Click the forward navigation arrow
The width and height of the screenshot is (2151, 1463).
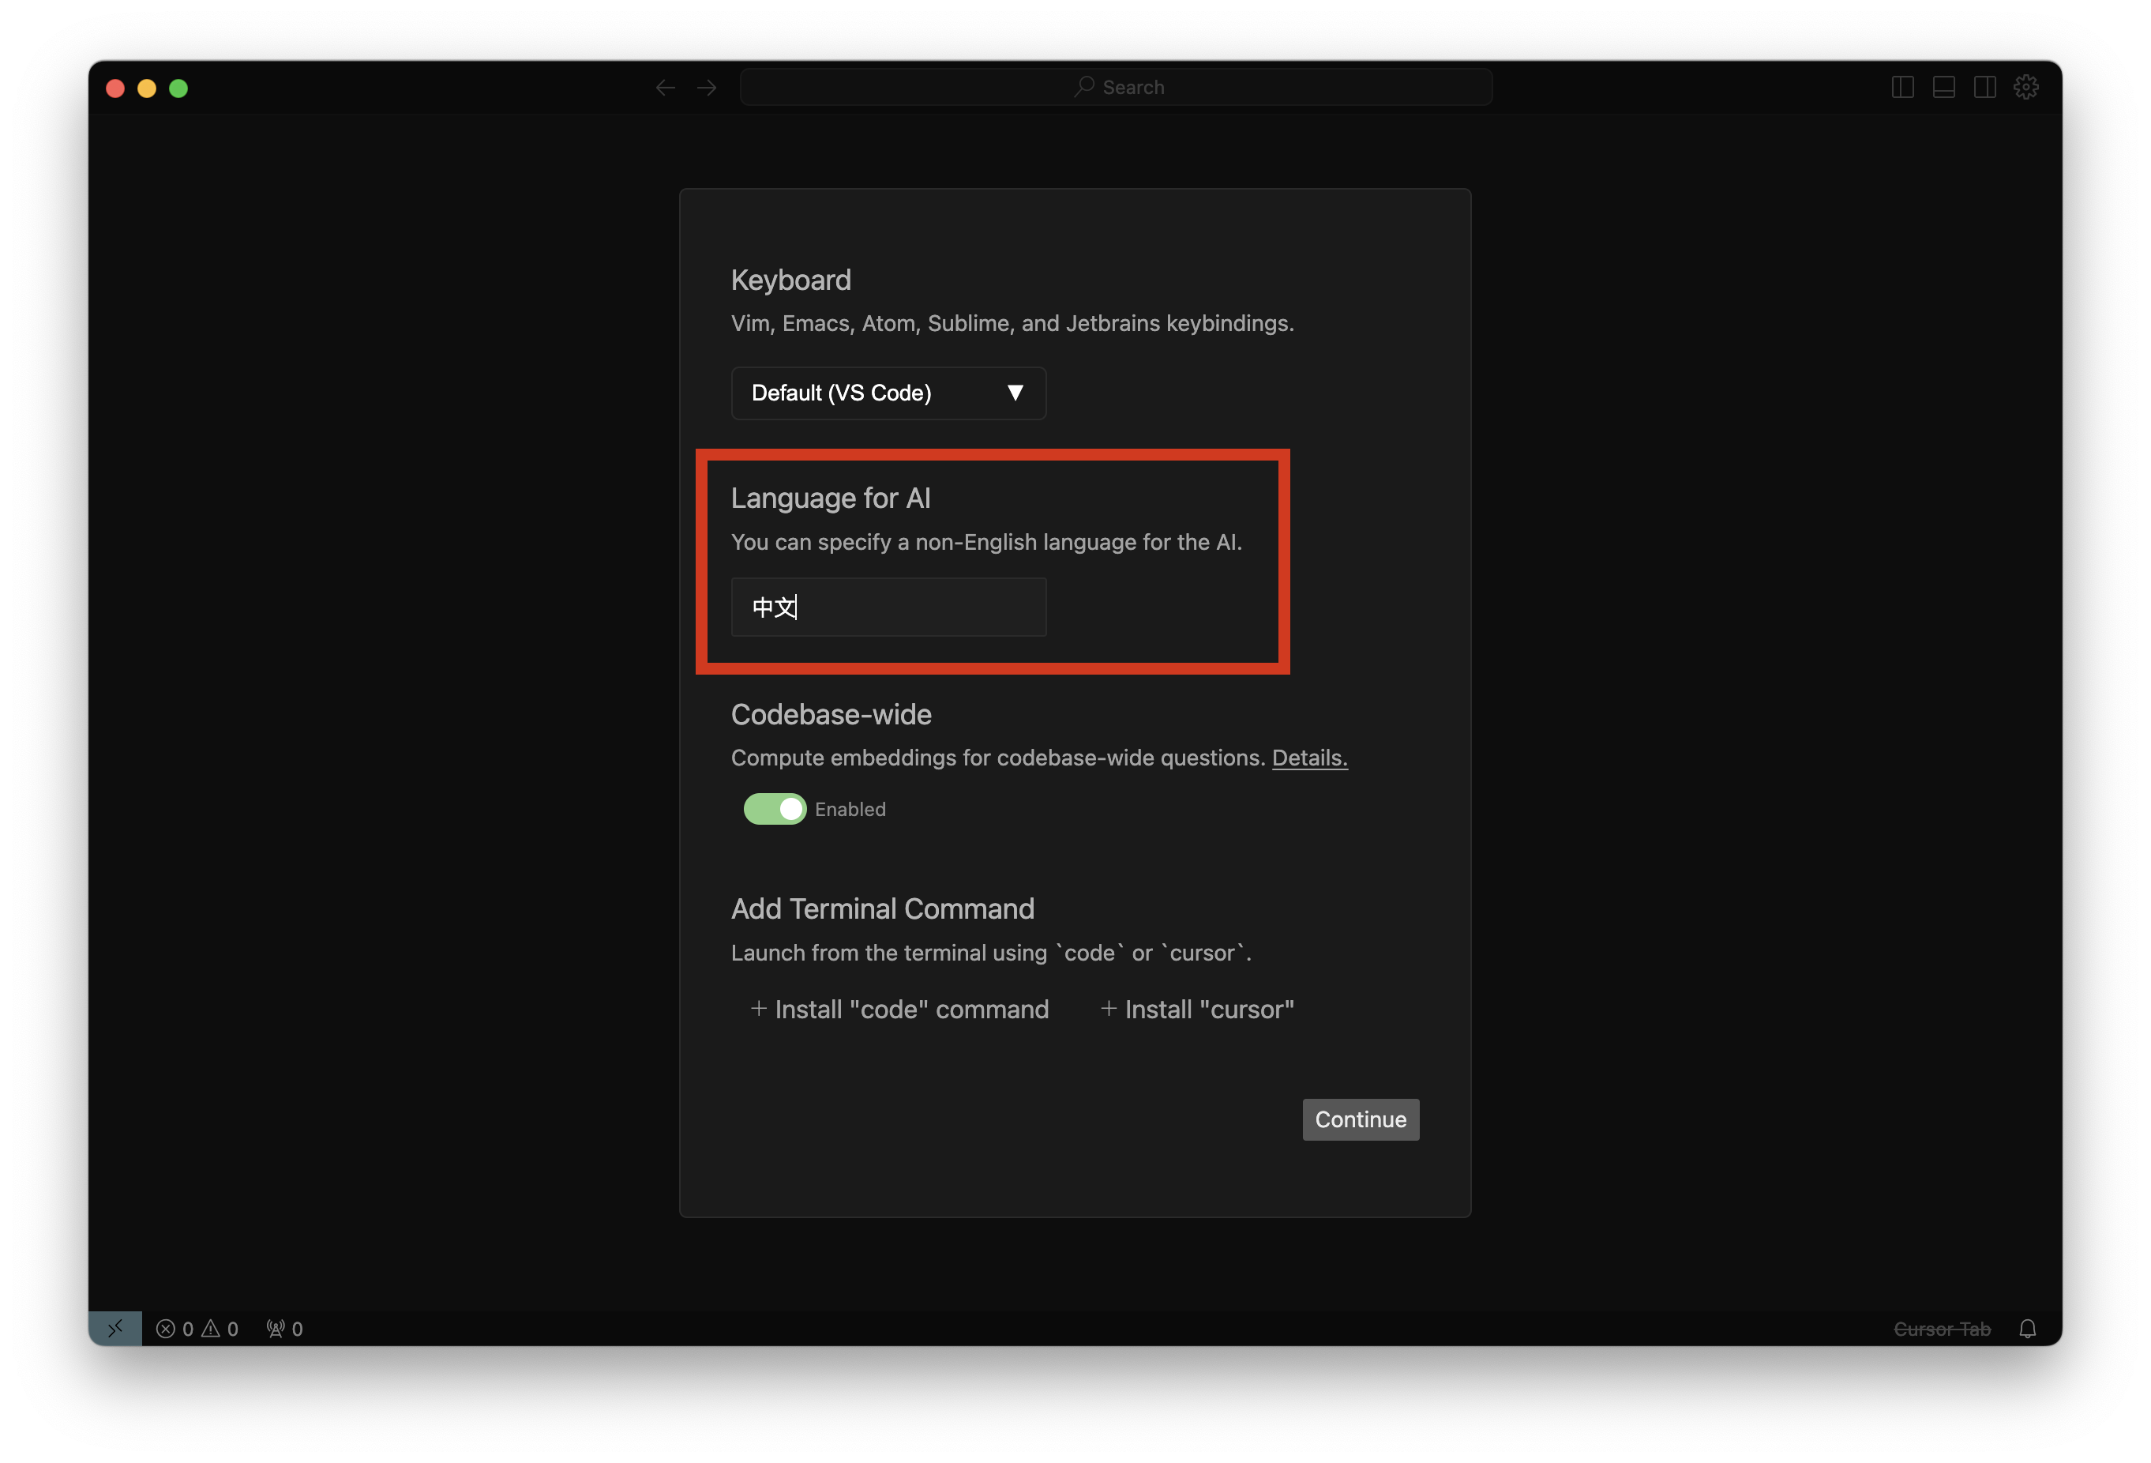[707, 87]
